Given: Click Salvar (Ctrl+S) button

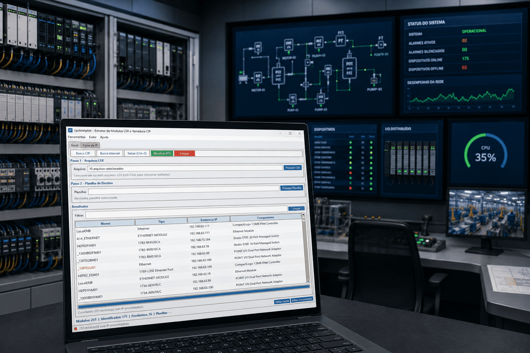Looking at the screenshot, I should click(137, 153).
